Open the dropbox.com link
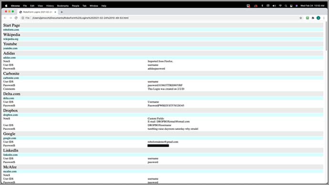The height and width of the screenshot is (185, 329). (10, 115)
